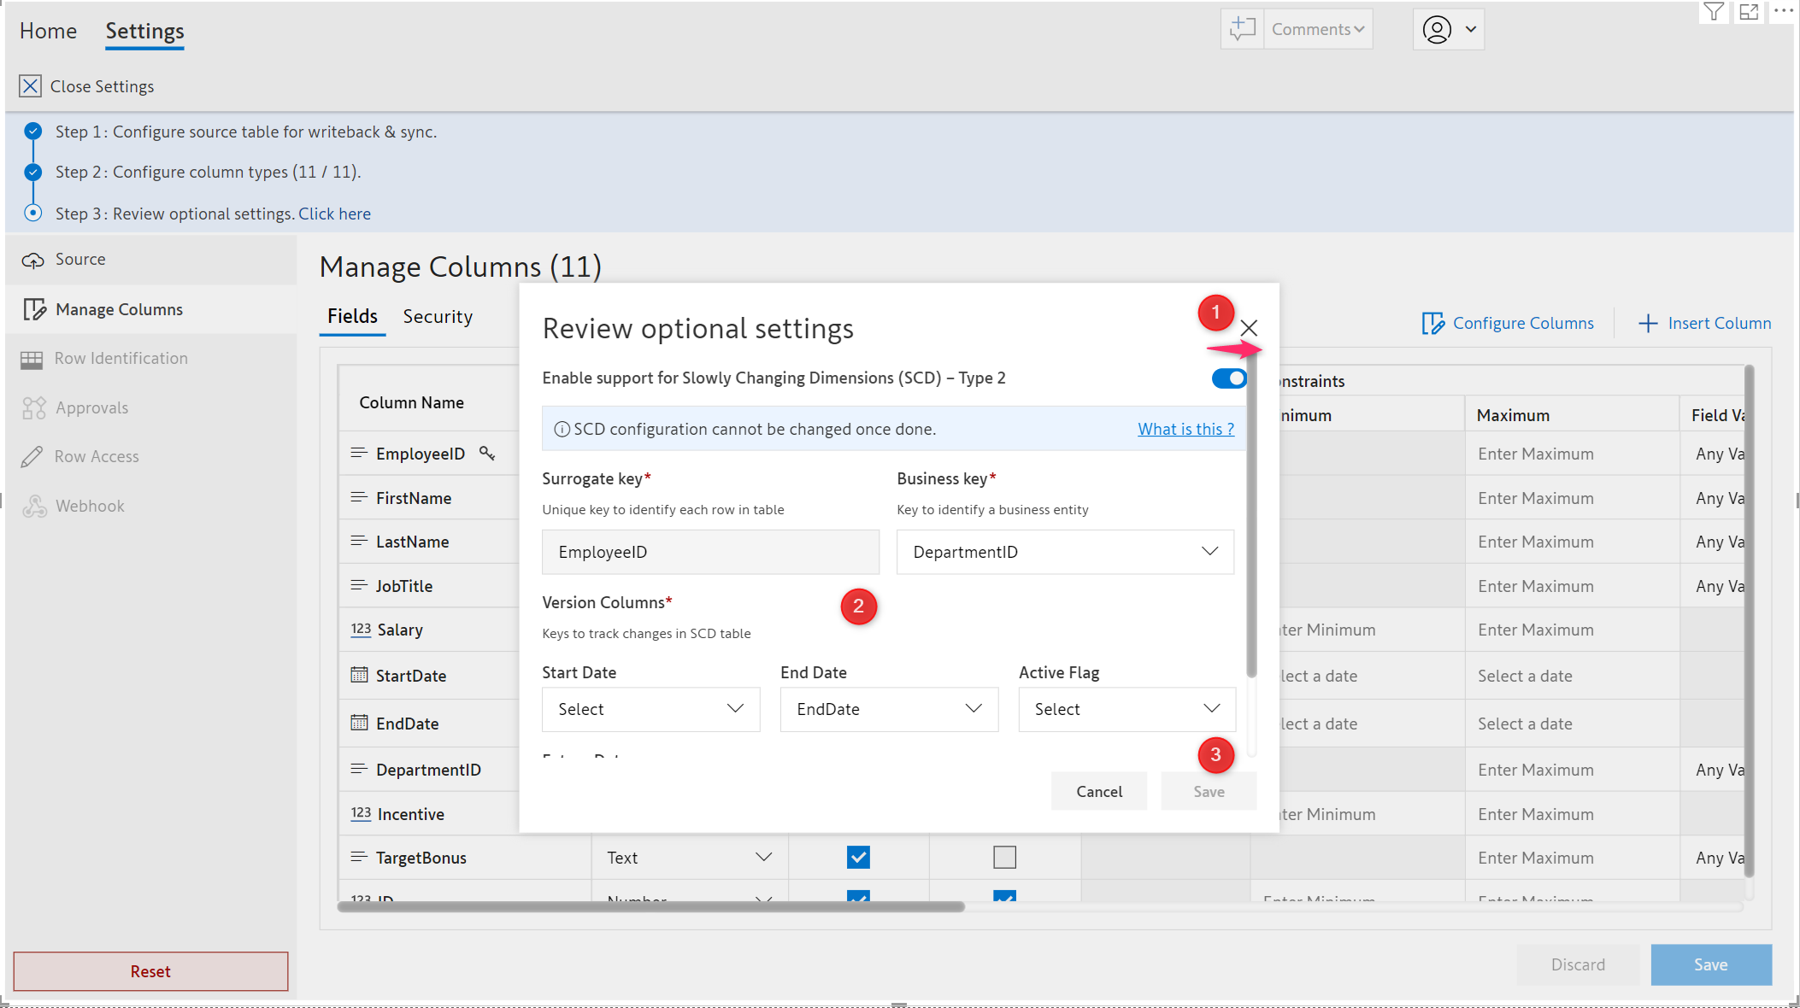Viewport: 1800px width, 1008px height.
Task: Click the What is this? link
Action: [x=1185, y=429]
